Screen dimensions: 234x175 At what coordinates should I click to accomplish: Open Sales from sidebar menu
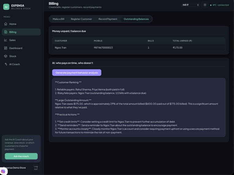(21, 40)
